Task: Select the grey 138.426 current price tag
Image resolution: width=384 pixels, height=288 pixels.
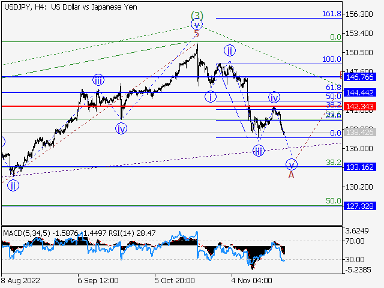Action: pos(360,133)
